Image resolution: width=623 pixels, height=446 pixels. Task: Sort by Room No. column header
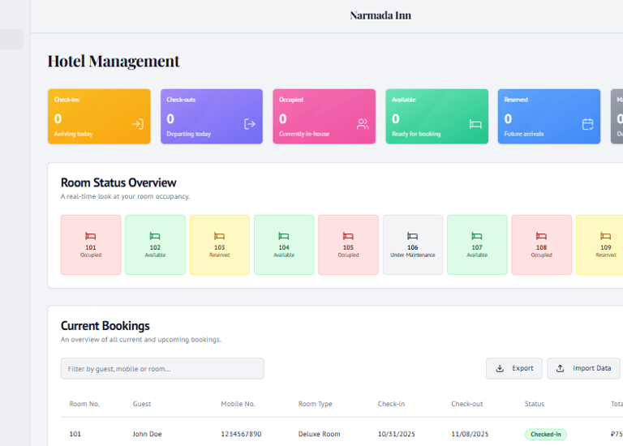tap(84, 404)
